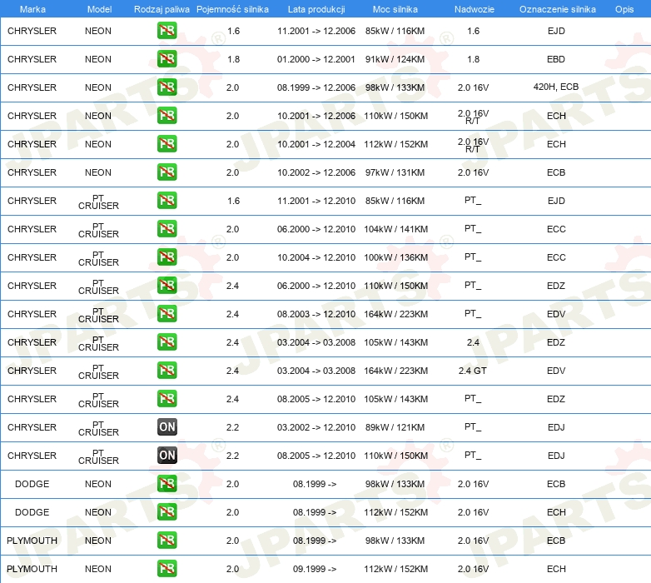Click the Oznaczenie silnika column header
This screenshot has width=651, height=583.
[x=557, y=9]
